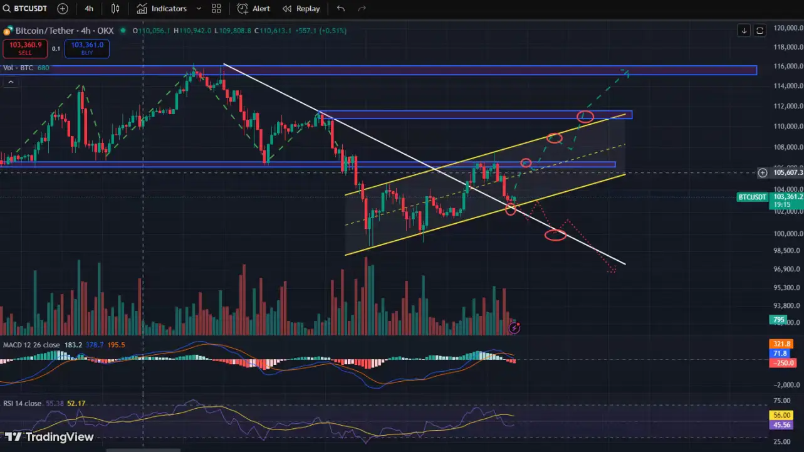Click the fullscreen frame icon near price scale
The height and width of the screenshot is (452, 804).
760,30
